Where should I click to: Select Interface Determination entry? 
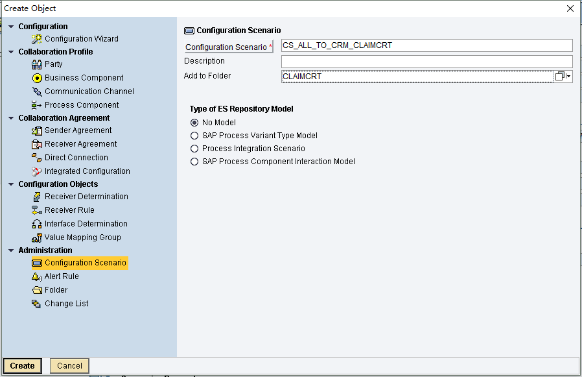tap(86, 224)
